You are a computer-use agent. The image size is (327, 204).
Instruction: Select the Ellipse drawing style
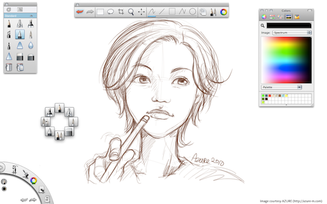click(192, 11)
